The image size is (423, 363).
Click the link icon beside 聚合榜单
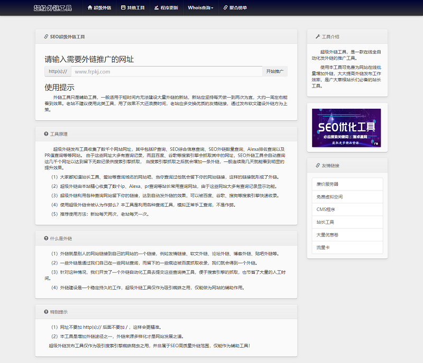(226, 7)
